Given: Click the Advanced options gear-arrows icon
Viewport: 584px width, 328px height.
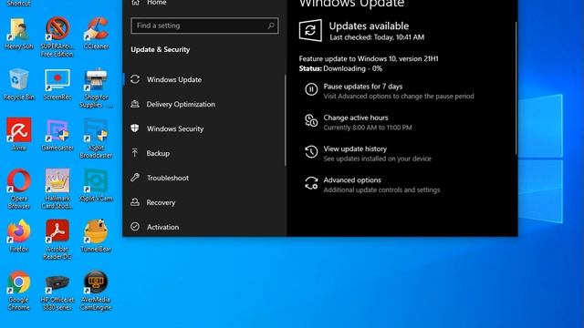Looking at the screenshot, I should coord(311,183).
